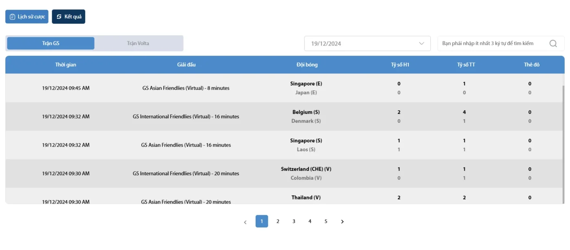Viewport: 570px width, 250px height.
Task: Select page 2 in pagination
Action: click(x=278, y=221)
